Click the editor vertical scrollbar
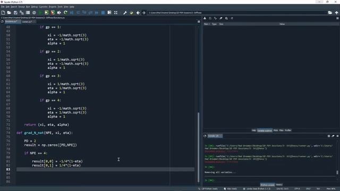 click(198, 147)
